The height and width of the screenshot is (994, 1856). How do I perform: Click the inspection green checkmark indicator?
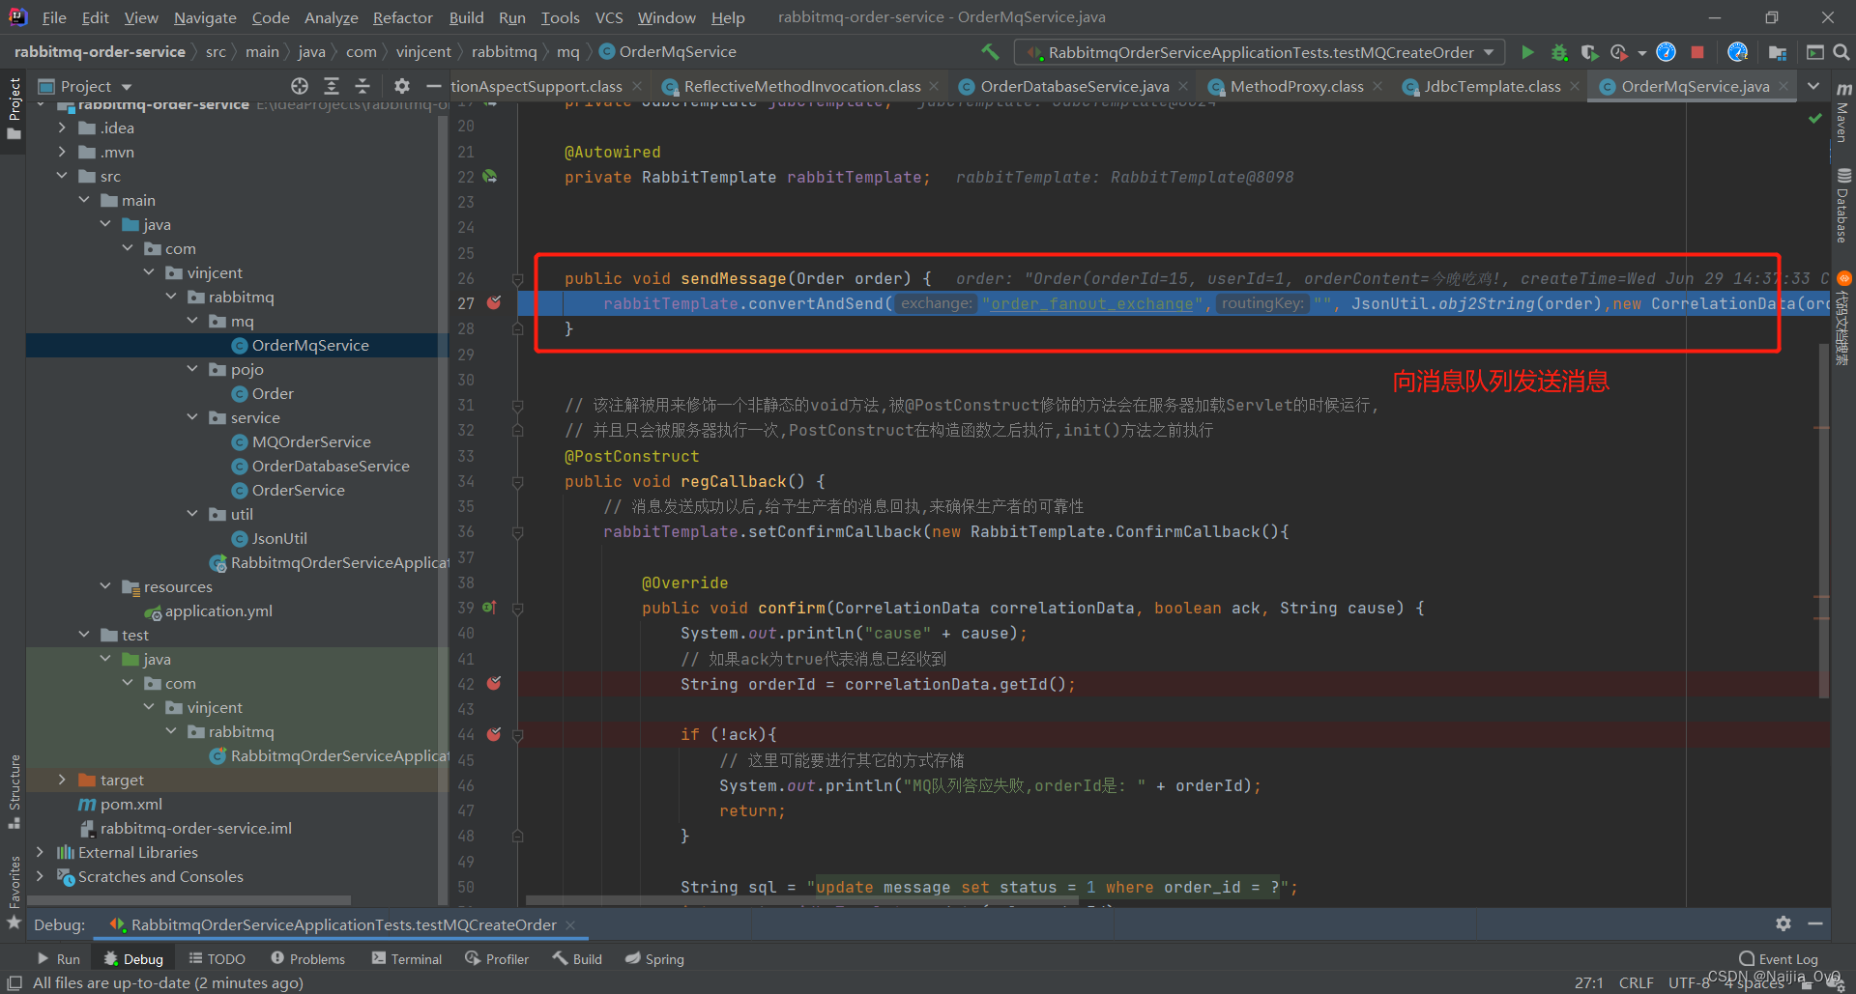(x=1815, y=117)
